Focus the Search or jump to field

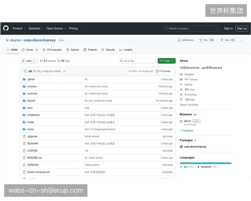click(192, 28)
